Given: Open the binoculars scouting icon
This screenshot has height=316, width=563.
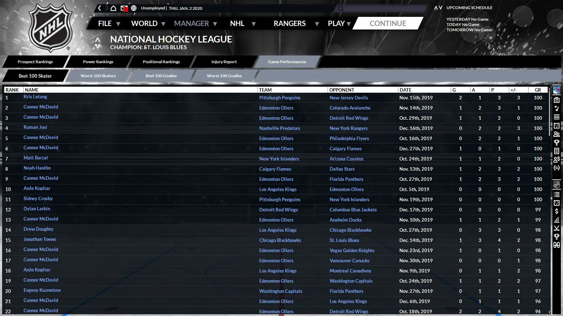Looking at the screenshot, I should (557, 245).
